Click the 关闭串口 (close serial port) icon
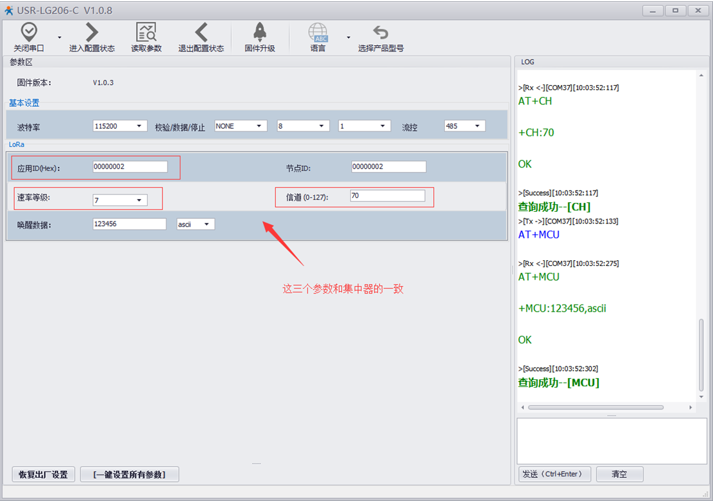Viewport: 713px width, 501px height. pyautogui.click(x=29, y=32)
